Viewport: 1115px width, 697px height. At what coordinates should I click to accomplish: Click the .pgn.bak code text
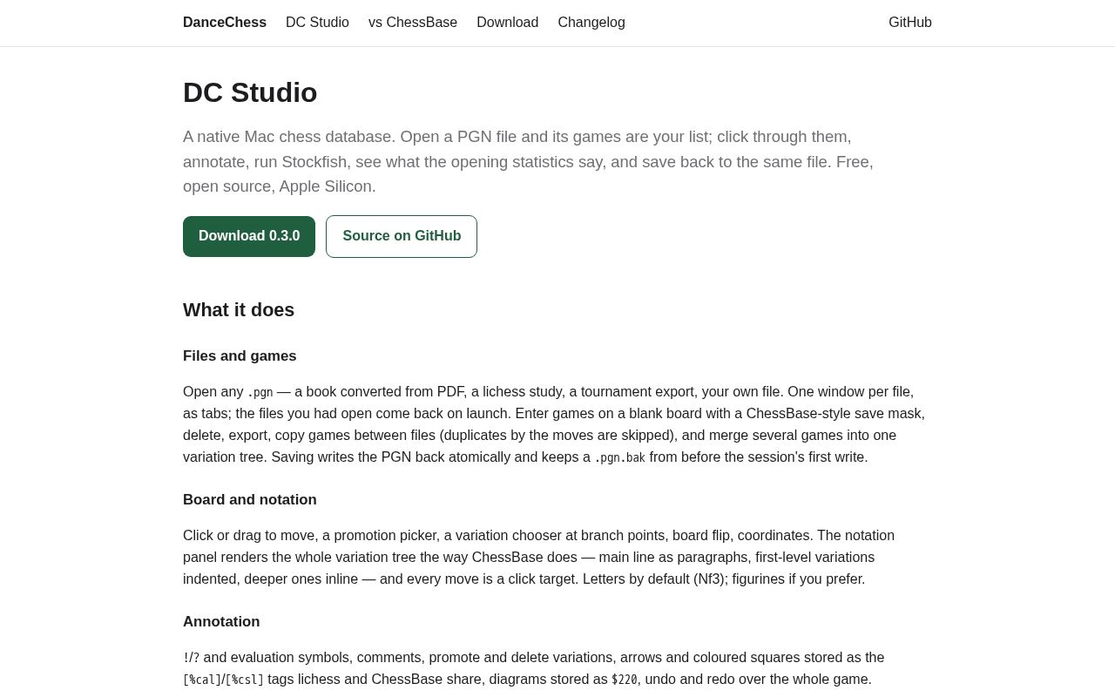coord(619,457)
